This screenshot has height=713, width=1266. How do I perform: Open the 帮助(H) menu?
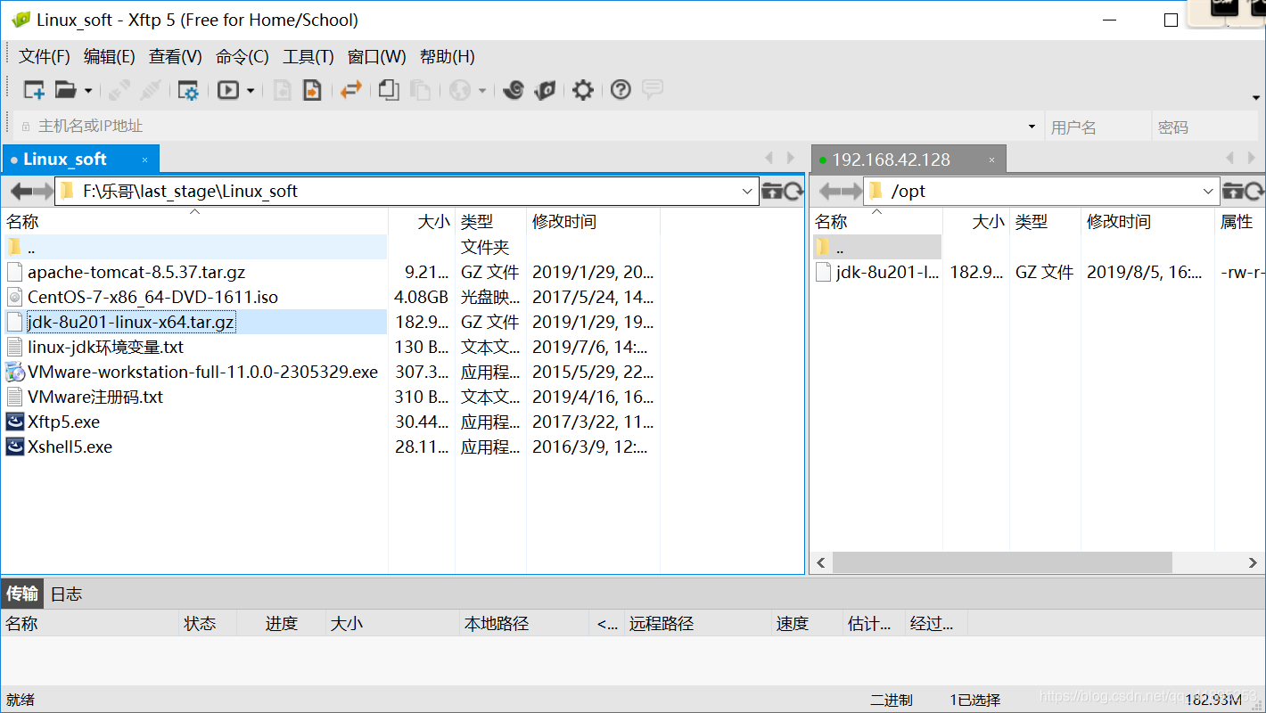(448, 56)
